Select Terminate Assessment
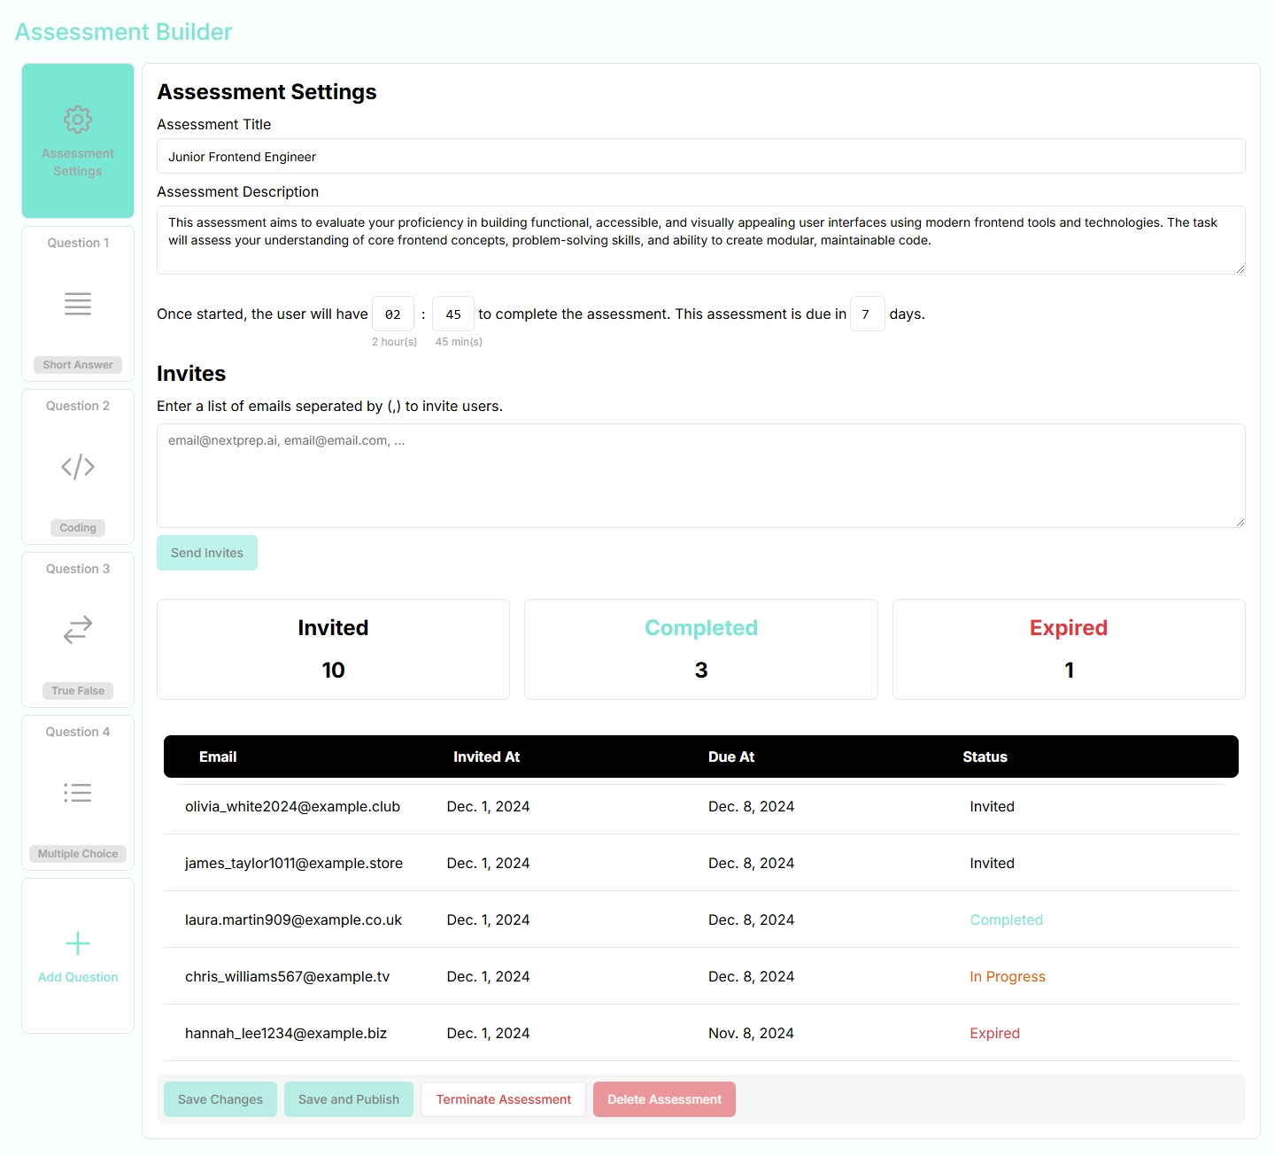1275x1156 pixels. (x=503, y=1098)
